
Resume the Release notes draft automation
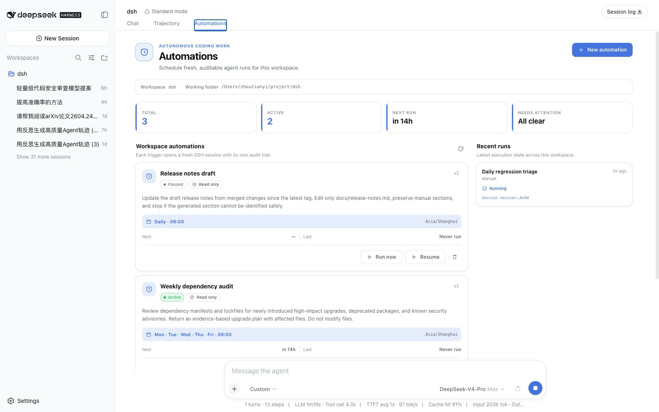tap(425, 257)
